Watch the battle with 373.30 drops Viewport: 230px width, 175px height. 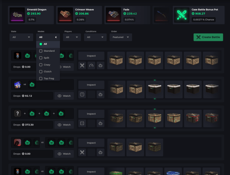tap(64, 125)
